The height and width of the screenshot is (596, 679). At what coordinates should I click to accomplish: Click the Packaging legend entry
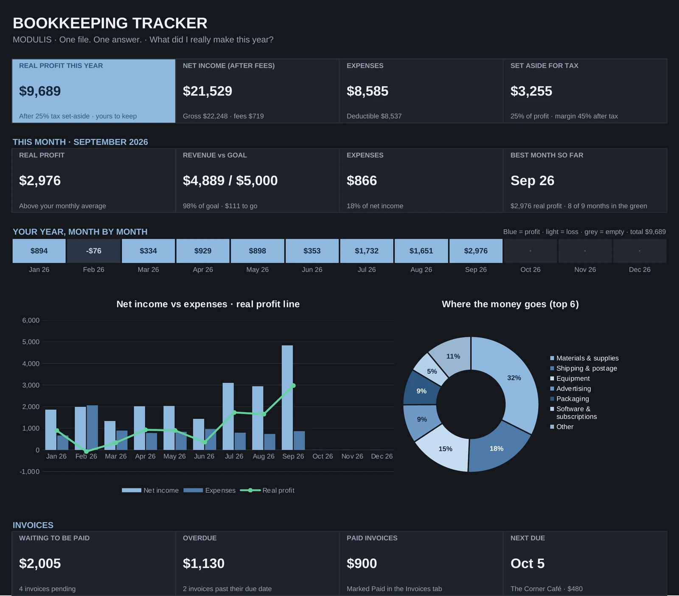point(570,399)
